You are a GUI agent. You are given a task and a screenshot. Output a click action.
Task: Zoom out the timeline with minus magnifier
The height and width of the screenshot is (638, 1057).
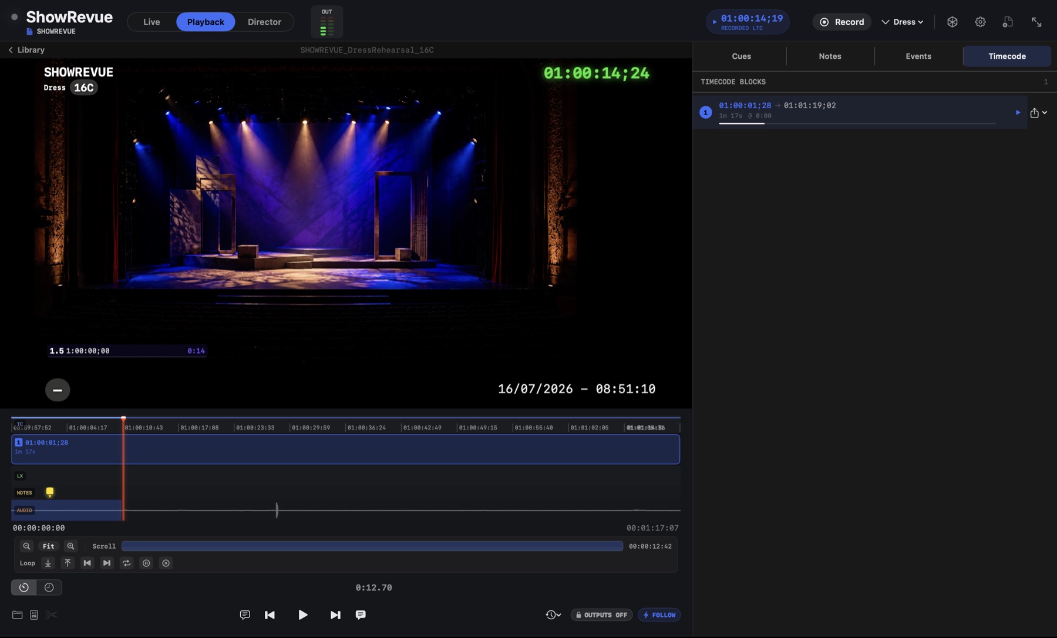pos(26,546)
